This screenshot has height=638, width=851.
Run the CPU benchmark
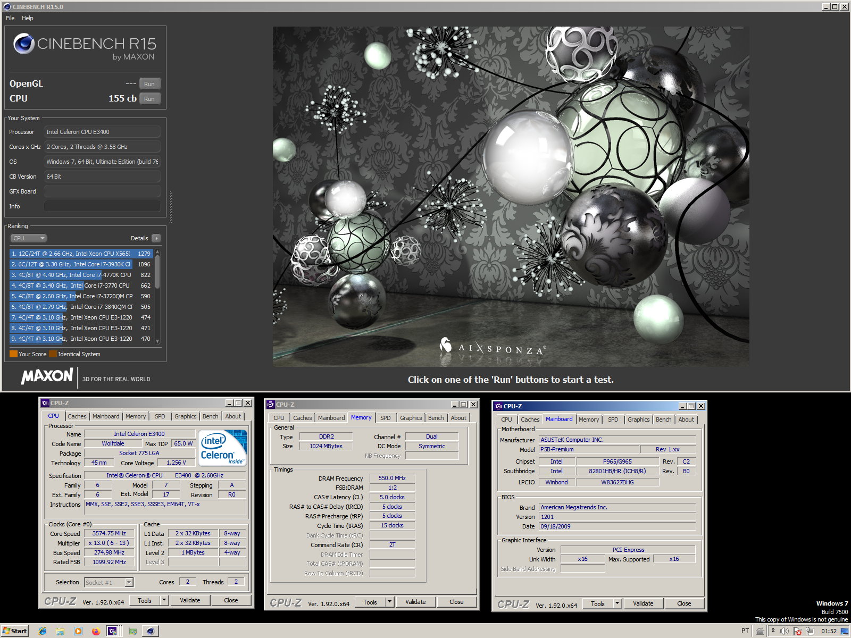pos(149,99)
